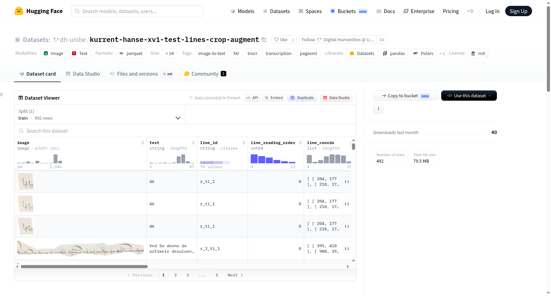Go to Next page of results
Image resolution: width=551 pixels, height=296 pixels.
point(235,275)
